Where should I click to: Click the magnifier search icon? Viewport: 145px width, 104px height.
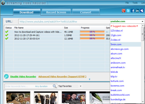(55, 86)
